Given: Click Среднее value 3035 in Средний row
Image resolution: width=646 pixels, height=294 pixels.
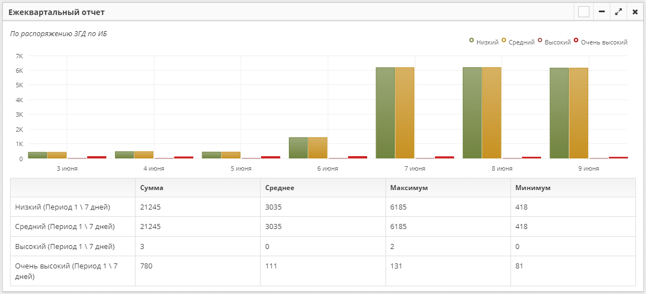Looking at the screenshot, I should (x=273, y=227).
